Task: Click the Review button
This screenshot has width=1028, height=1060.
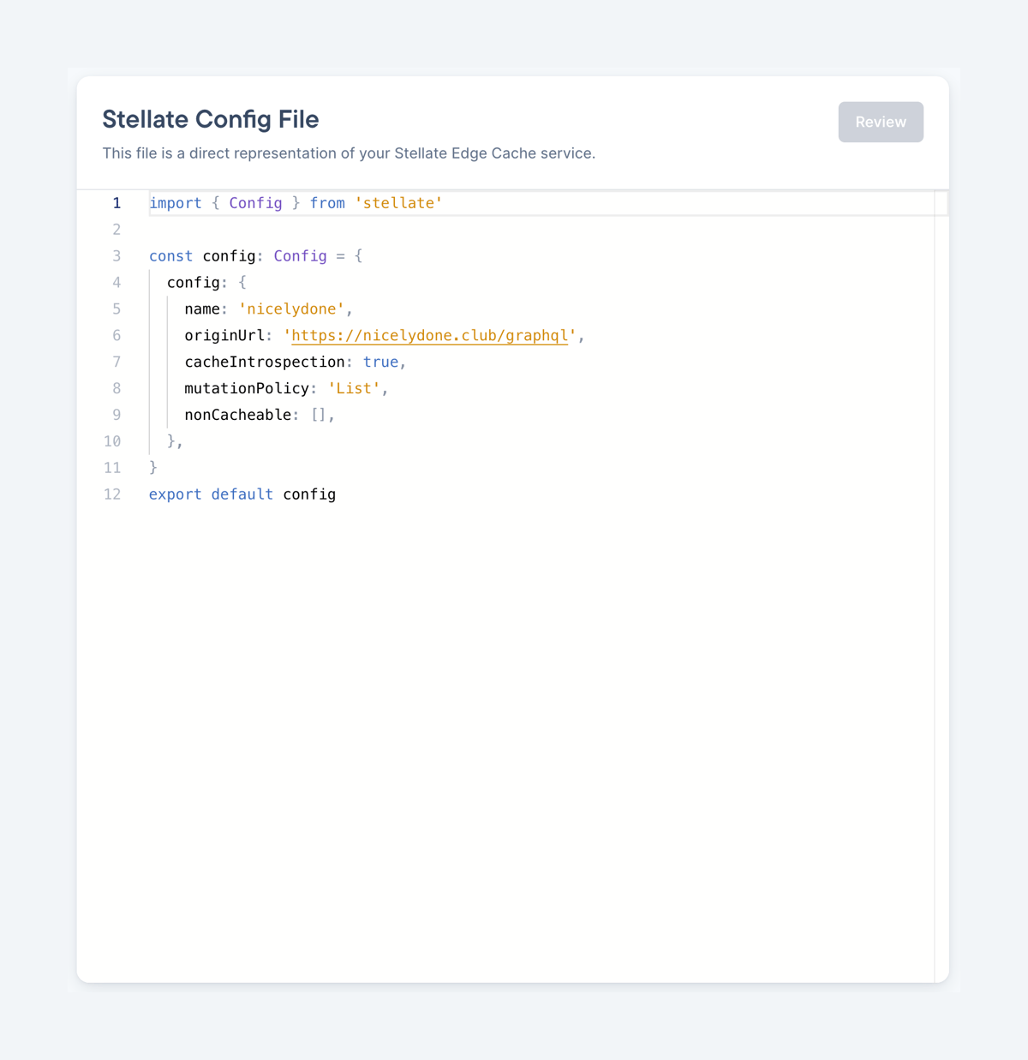Action: [x=881, y=122]
